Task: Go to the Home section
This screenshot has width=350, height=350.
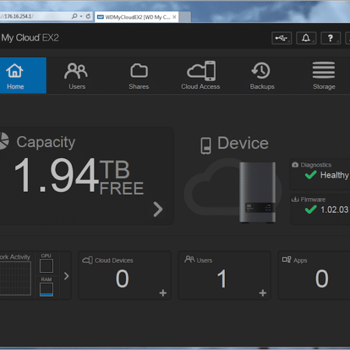Action: pyautogui.click(x=23, y=75)
